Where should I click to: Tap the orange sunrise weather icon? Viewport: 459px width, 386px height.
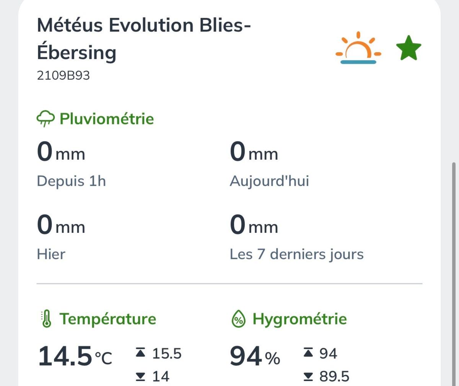click(358, 48)
